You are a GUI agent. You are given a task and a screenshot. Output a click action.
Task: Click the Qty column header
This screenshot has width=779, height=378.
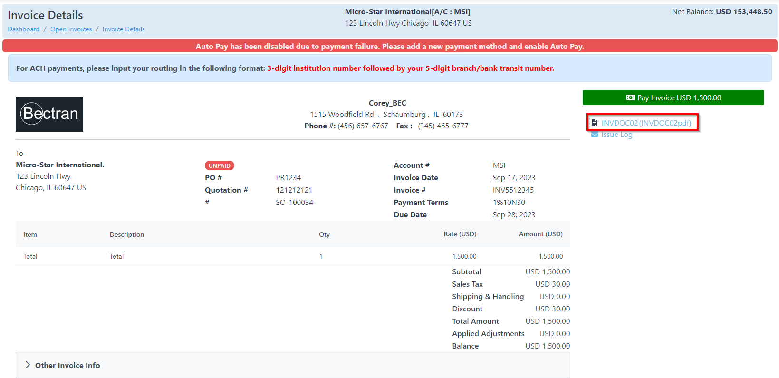click(x=325, y=234)
